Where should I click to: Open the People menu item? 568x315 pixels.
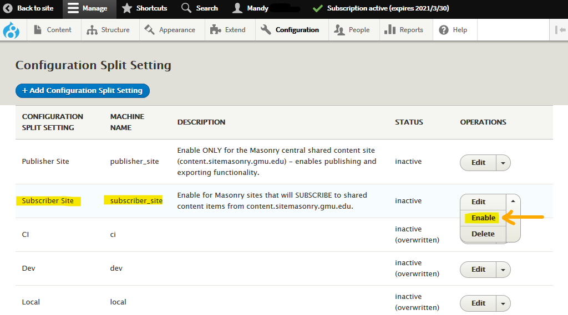pyautogui.click(x=354, y=30)
